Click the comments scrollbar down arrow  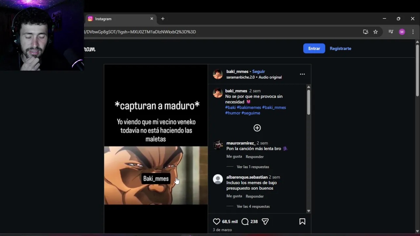click(308, 211)
